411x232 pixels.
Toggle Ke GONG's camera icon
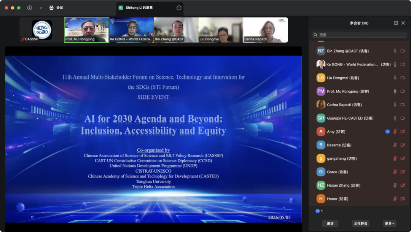[x=403, y=64]
